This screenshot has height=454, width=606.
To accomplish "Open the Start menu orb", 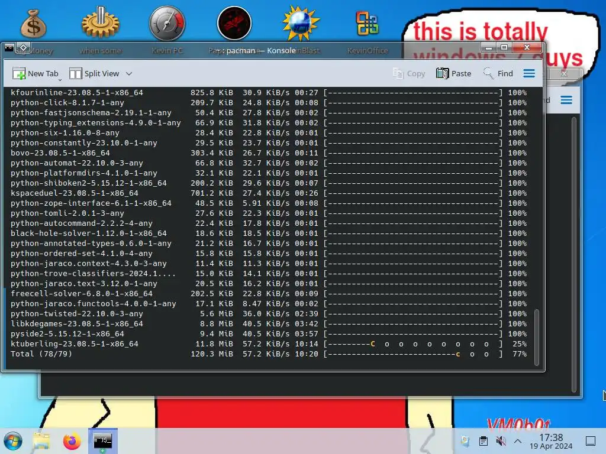I will tap(13, 441).
